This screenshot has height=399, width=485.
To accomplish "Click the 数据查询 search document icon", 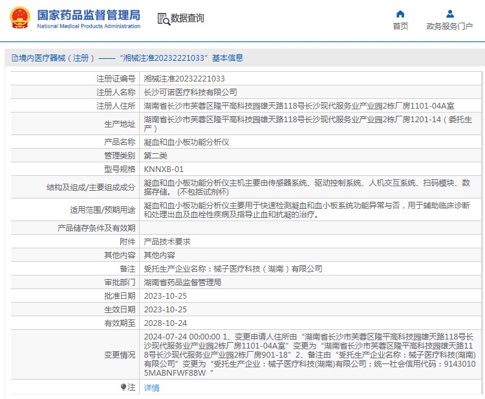I will point(164,19).
